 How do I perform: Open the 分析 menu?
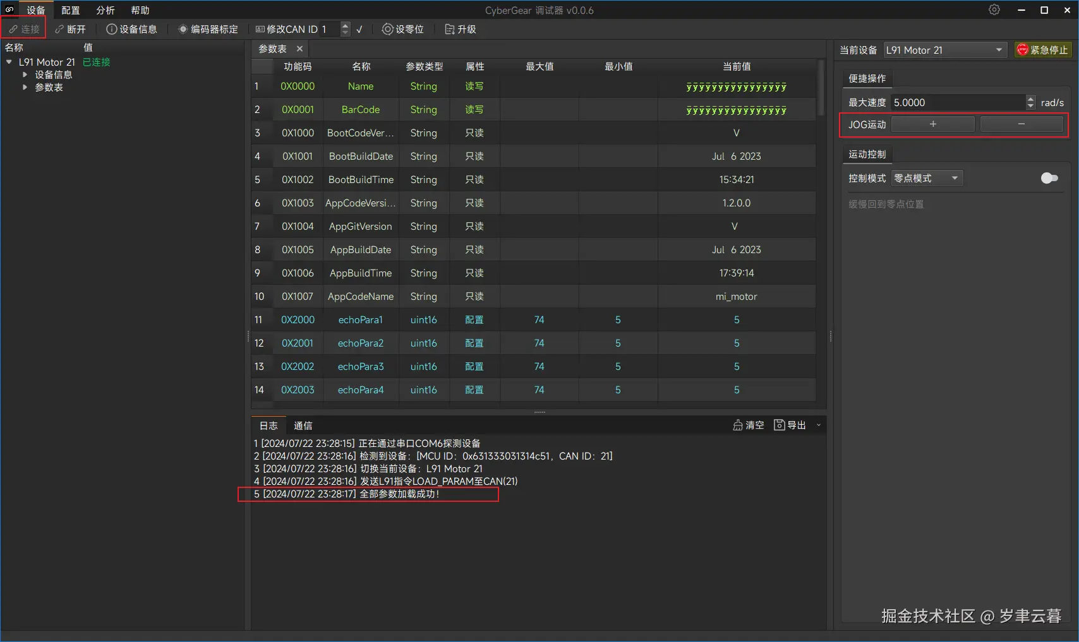105,10
